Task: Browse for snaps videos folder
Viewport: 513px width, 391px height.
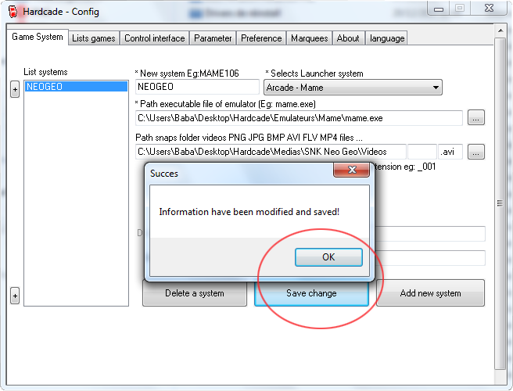Action: click(475, 152)
